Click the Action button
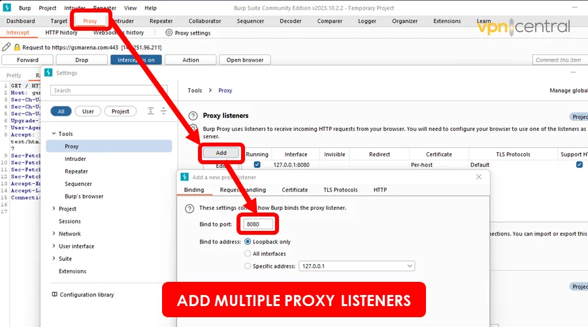The image size is (588, 327). [x=191, y=60]
